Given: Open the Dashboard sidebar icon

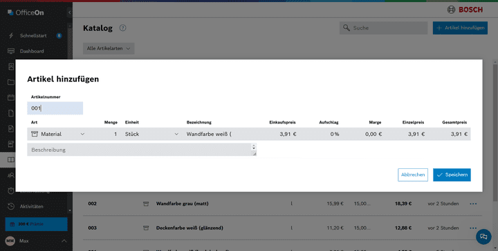Looking at the screenshot, I should (x=11, y=51).
